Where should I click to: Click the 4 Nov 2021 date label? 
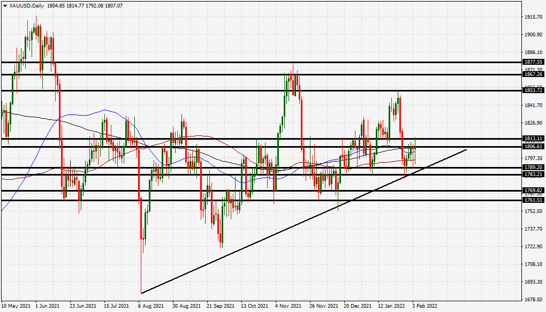(289, 306)
